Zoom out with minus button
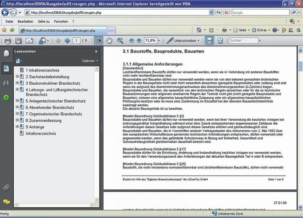Viewport: 303px width, 218px height. click(132, 41)
